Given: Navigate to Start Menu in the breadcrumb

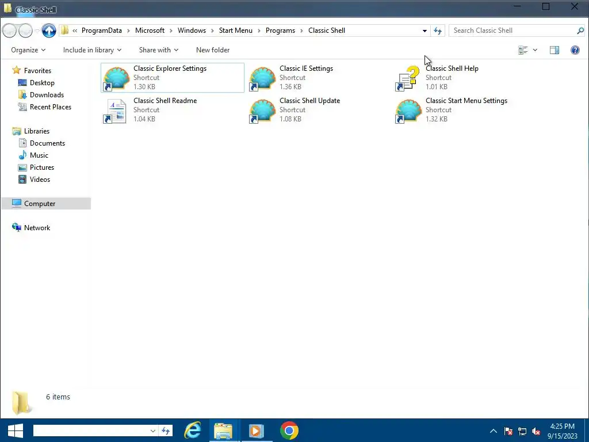Looking at the screenshot, I should coord(236,31).
